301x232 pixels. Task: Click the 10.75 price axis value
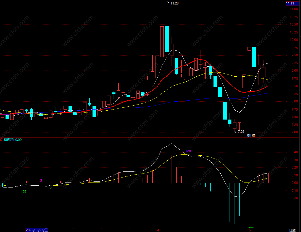coord(294,17)
